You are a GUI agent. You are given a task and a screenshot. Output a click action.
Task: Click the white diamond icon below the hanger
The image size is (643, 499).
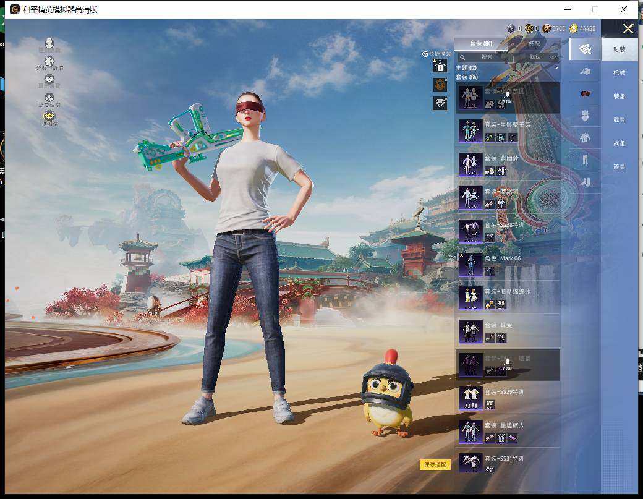(x=440, y=103)
